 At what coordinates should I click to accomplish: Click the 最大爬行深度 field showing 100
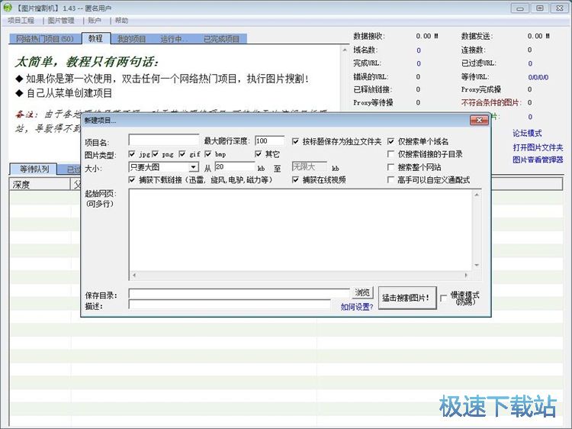[x=269, y=141]
